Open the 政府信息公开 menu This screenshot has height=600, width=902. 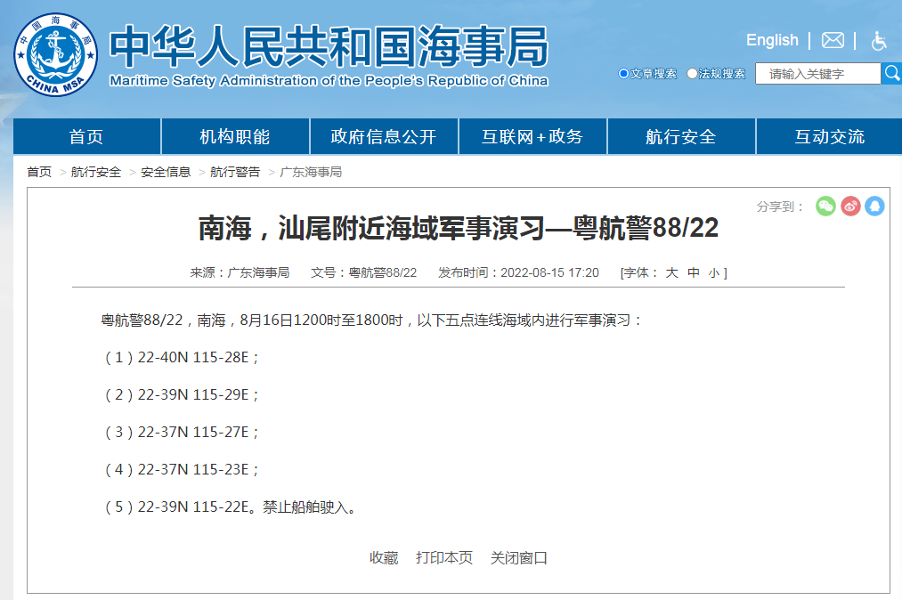(x=383, y=135)
